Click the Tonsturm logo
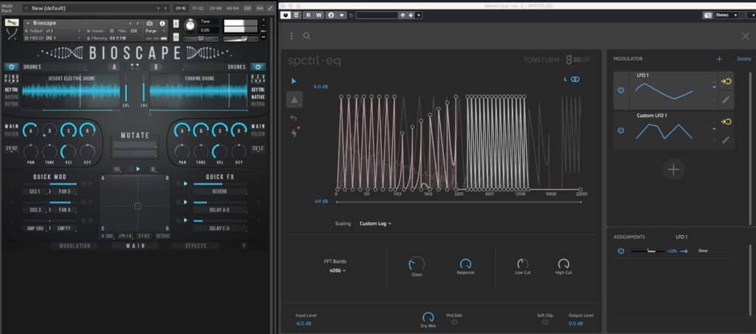 coord(541,60)
